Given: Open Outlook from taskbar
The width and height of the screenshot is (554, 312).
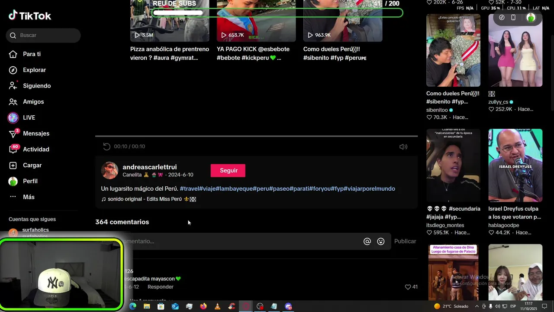Looking at the screenshot, I should point(175,306).
